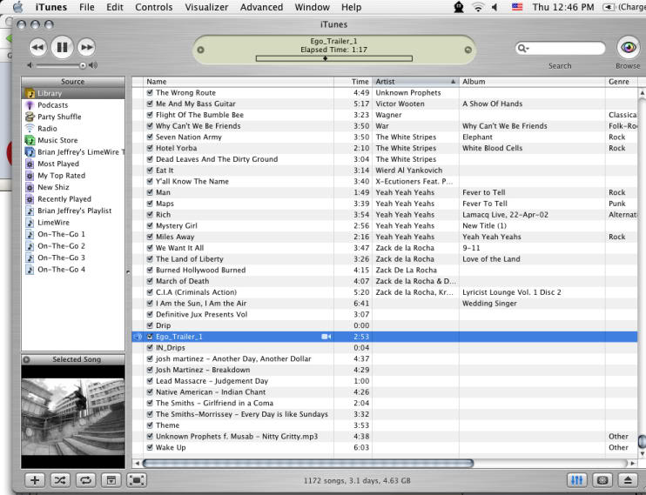The height and width of the screenshot is (495, 646).
Task: Uncheck The Wrong Route checkbox
Action: tap(150, 93)
